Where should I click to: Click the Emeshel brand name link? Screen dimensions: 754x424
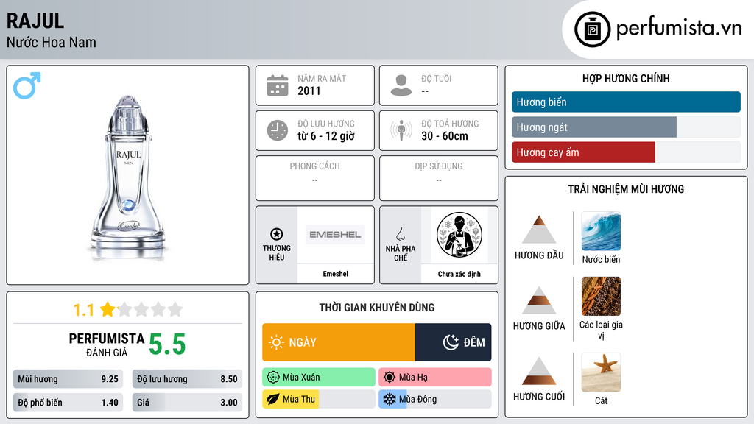(336, 274)
